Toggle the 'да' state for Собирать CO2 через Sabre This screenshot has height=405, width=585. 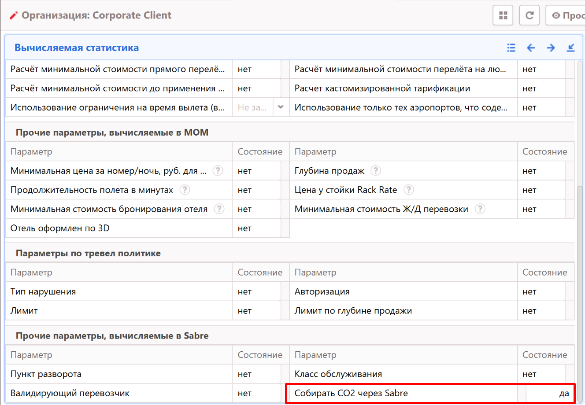549,393
